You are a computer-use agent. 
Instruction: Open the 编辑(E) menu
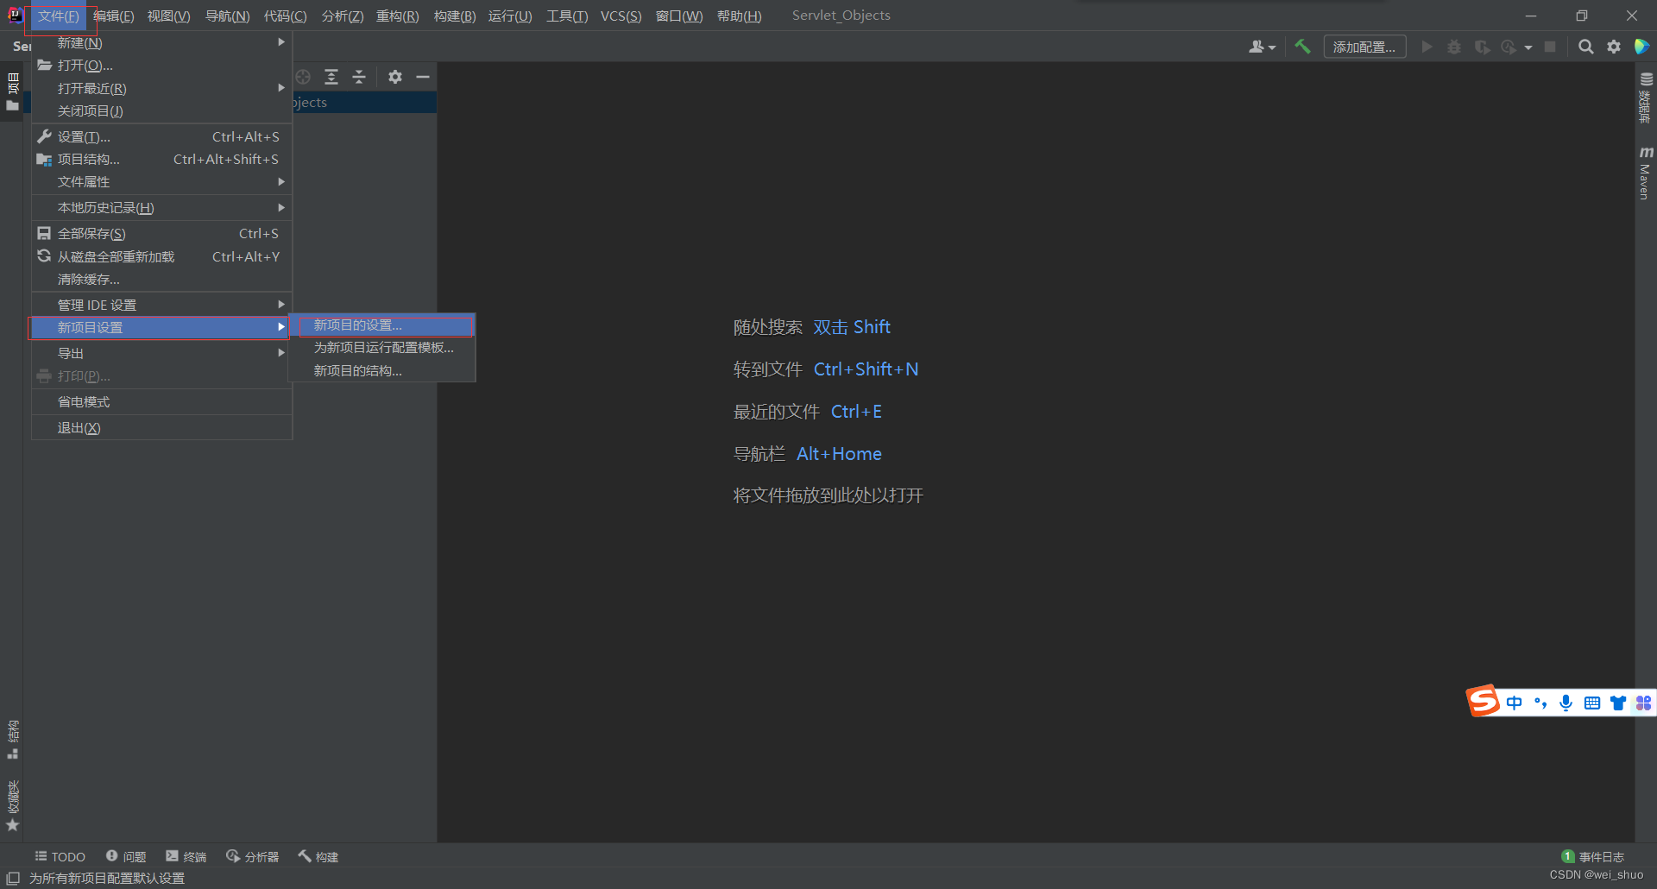[x=114, y=16]
